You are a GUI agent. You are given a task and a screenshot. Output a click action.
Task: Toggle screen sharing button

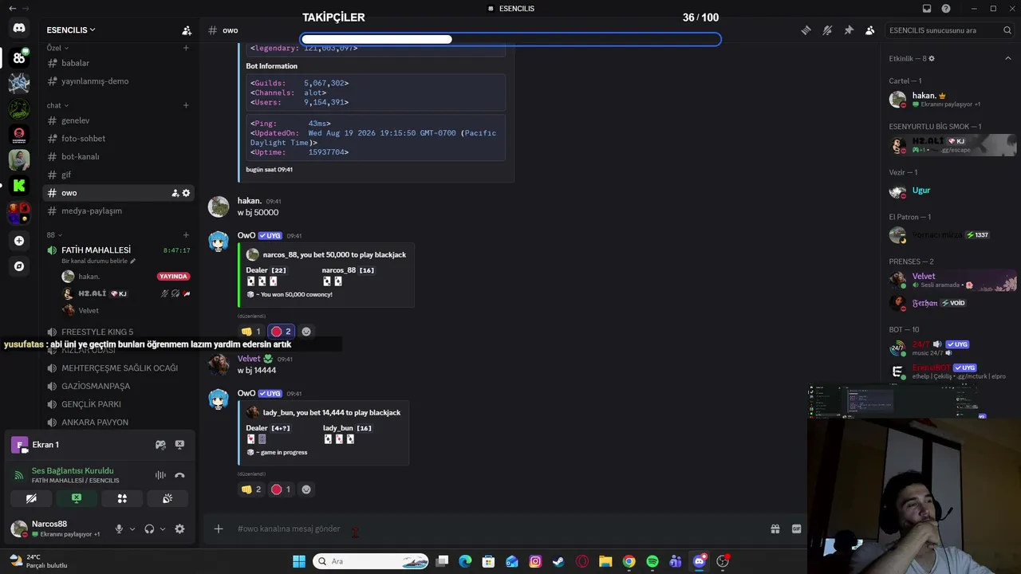(77, 498)
